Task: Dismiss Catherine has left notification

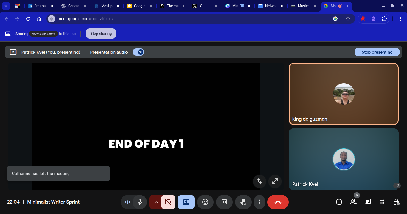Action: (58, 174)
